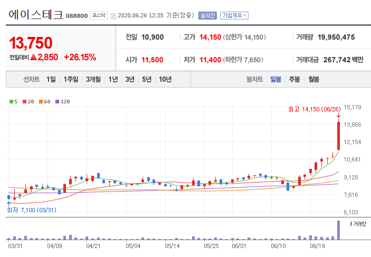Viewport: 371px width, 257px height.
Task: Click the stock code 088800
Action: tap(77, 16)
